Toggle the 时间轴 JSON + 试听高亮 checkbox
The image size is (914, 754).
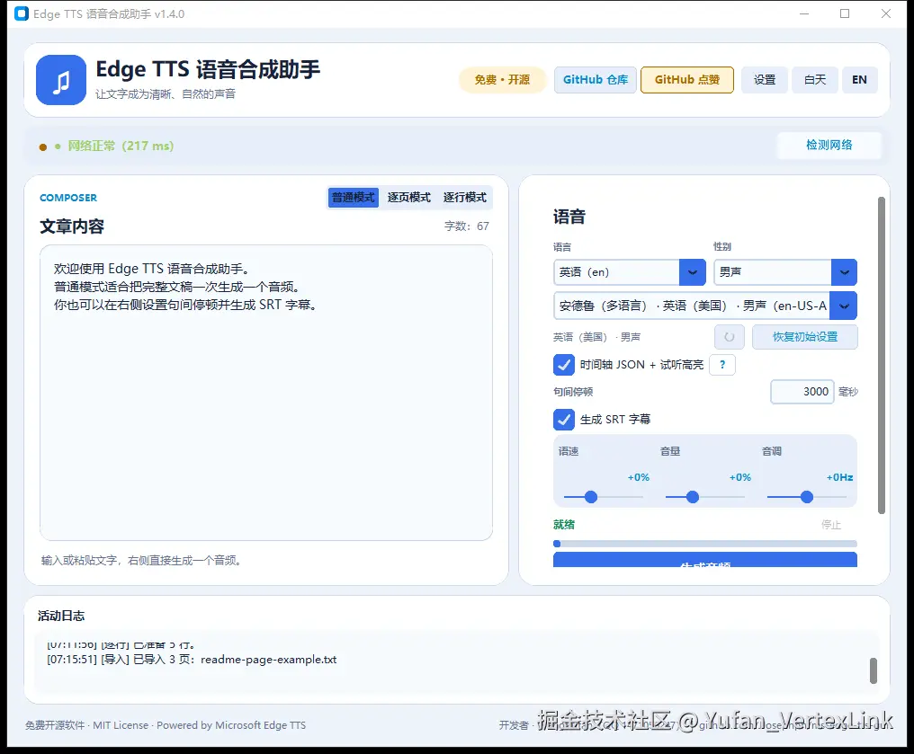point(564,365)
